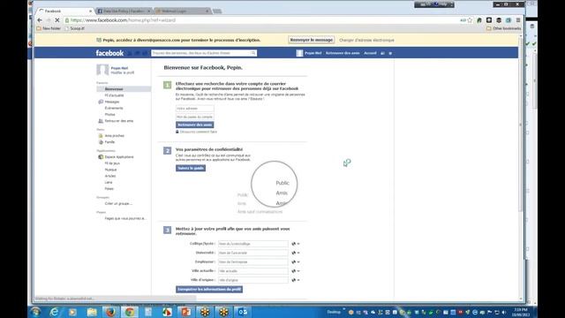Open Firefox from the taskbar

click(x=110, y=312)
